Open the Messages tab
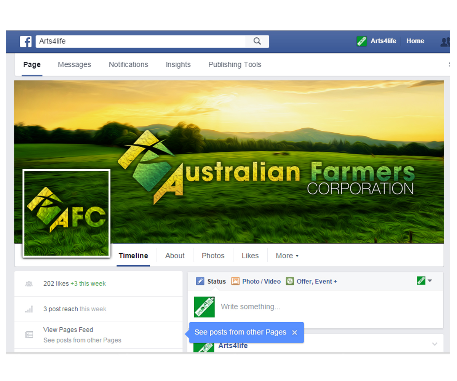Screen dimensions: 457x381 coord(74,65)
